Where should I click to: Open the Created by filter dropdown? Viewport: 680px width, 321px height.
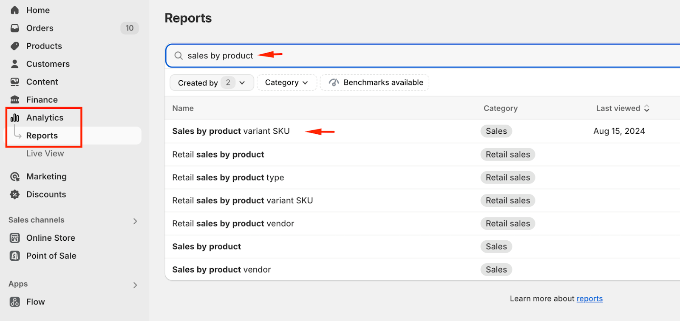(x=212, y=83)
